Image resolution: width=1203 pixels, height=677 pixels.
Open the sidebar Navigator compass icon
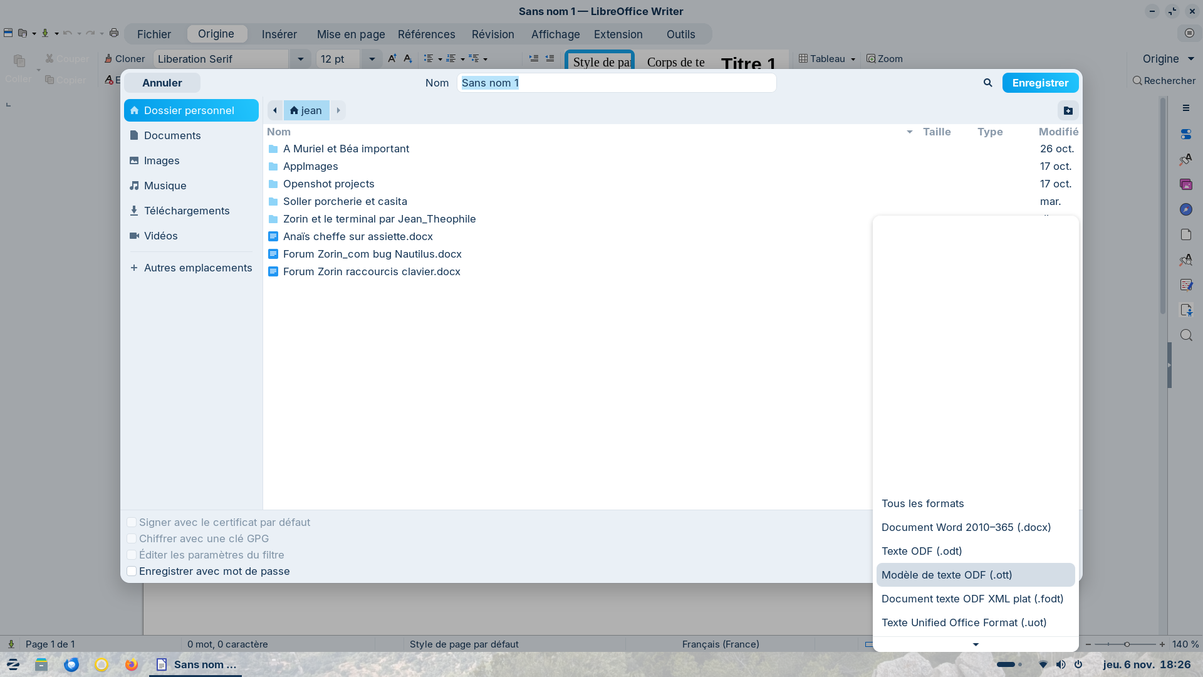coord(1185,209)
